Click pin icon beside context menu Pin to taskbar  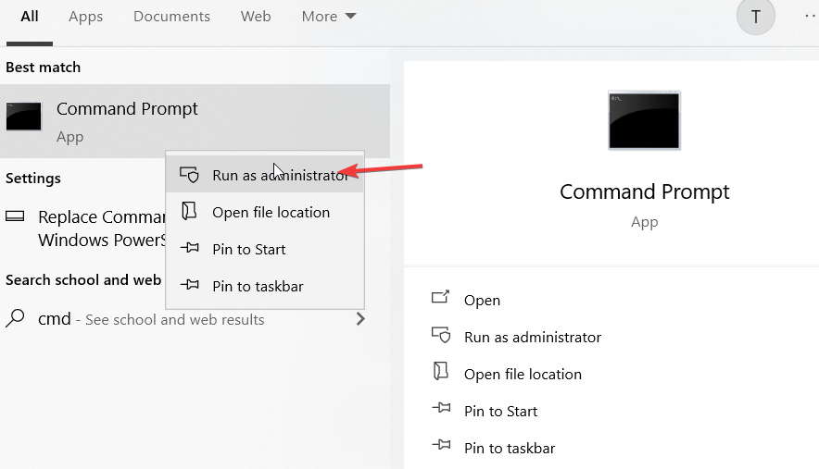coord(190,285)
